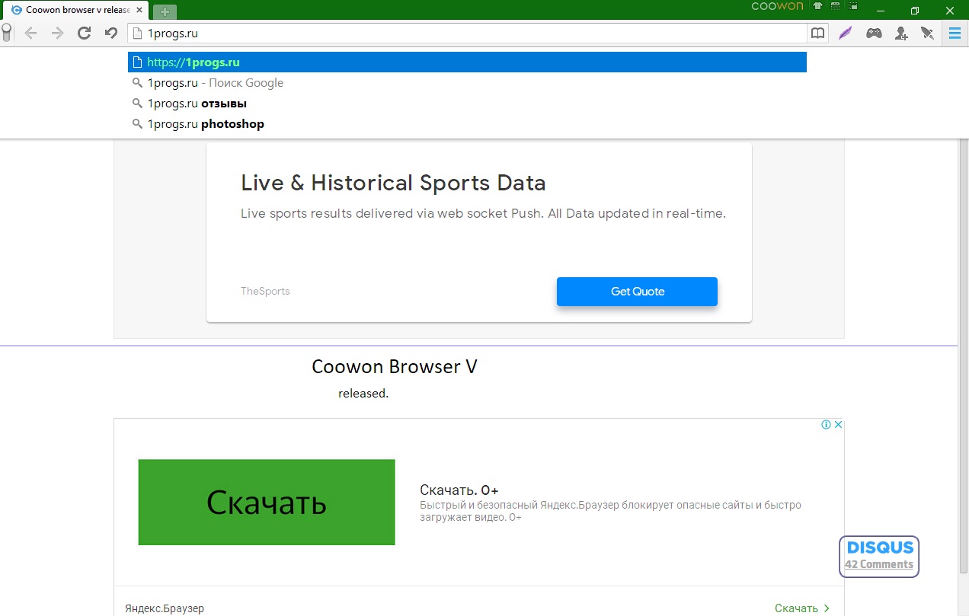The height and width of the screenshot is (616, 969).
Task: Open the open-book icon in address bar
Action: (x=817, y=33)
